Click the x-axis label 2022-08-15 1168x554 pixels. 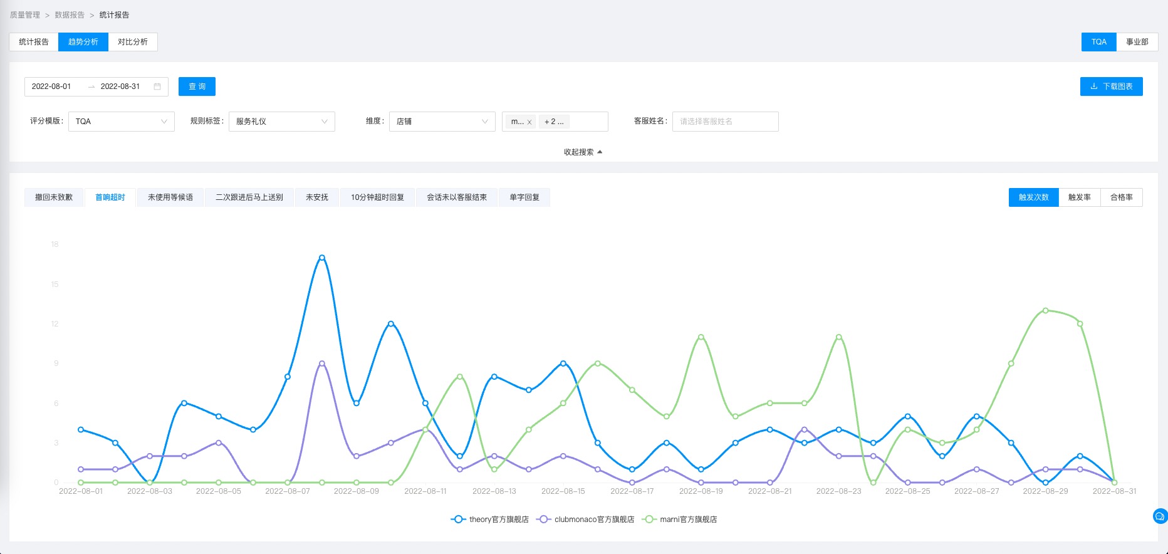tap(563, 491)
